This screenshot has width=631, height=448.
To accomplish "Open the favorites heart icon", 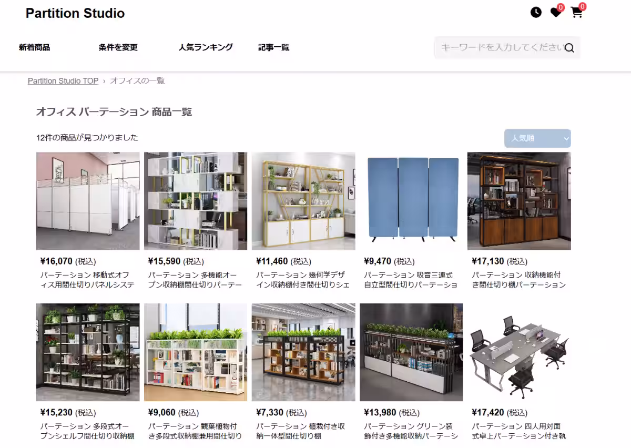I will (556, 13).
